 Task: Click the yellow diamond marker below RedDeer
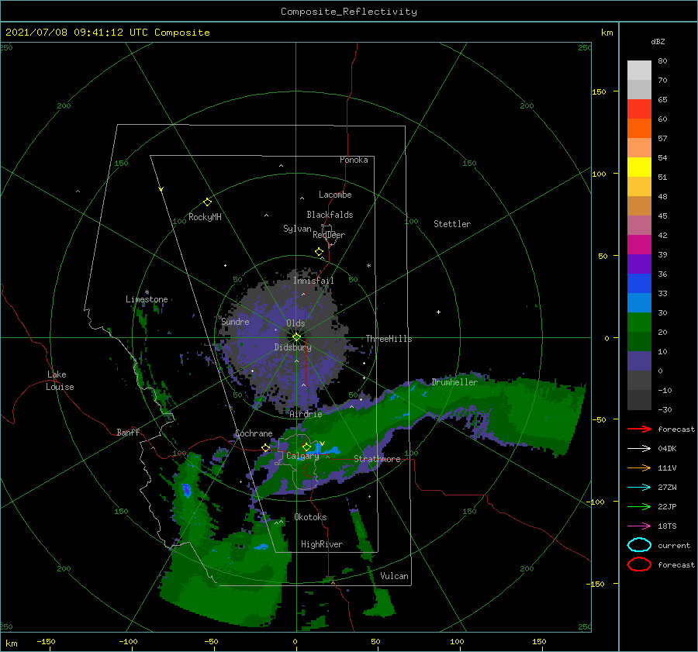point(320,252)
